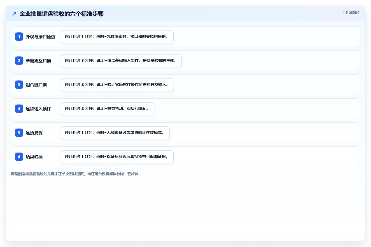This screenshot has height=247, width=371.
Task: Click the step number 4 badge
Action: [x=19, y=109]
